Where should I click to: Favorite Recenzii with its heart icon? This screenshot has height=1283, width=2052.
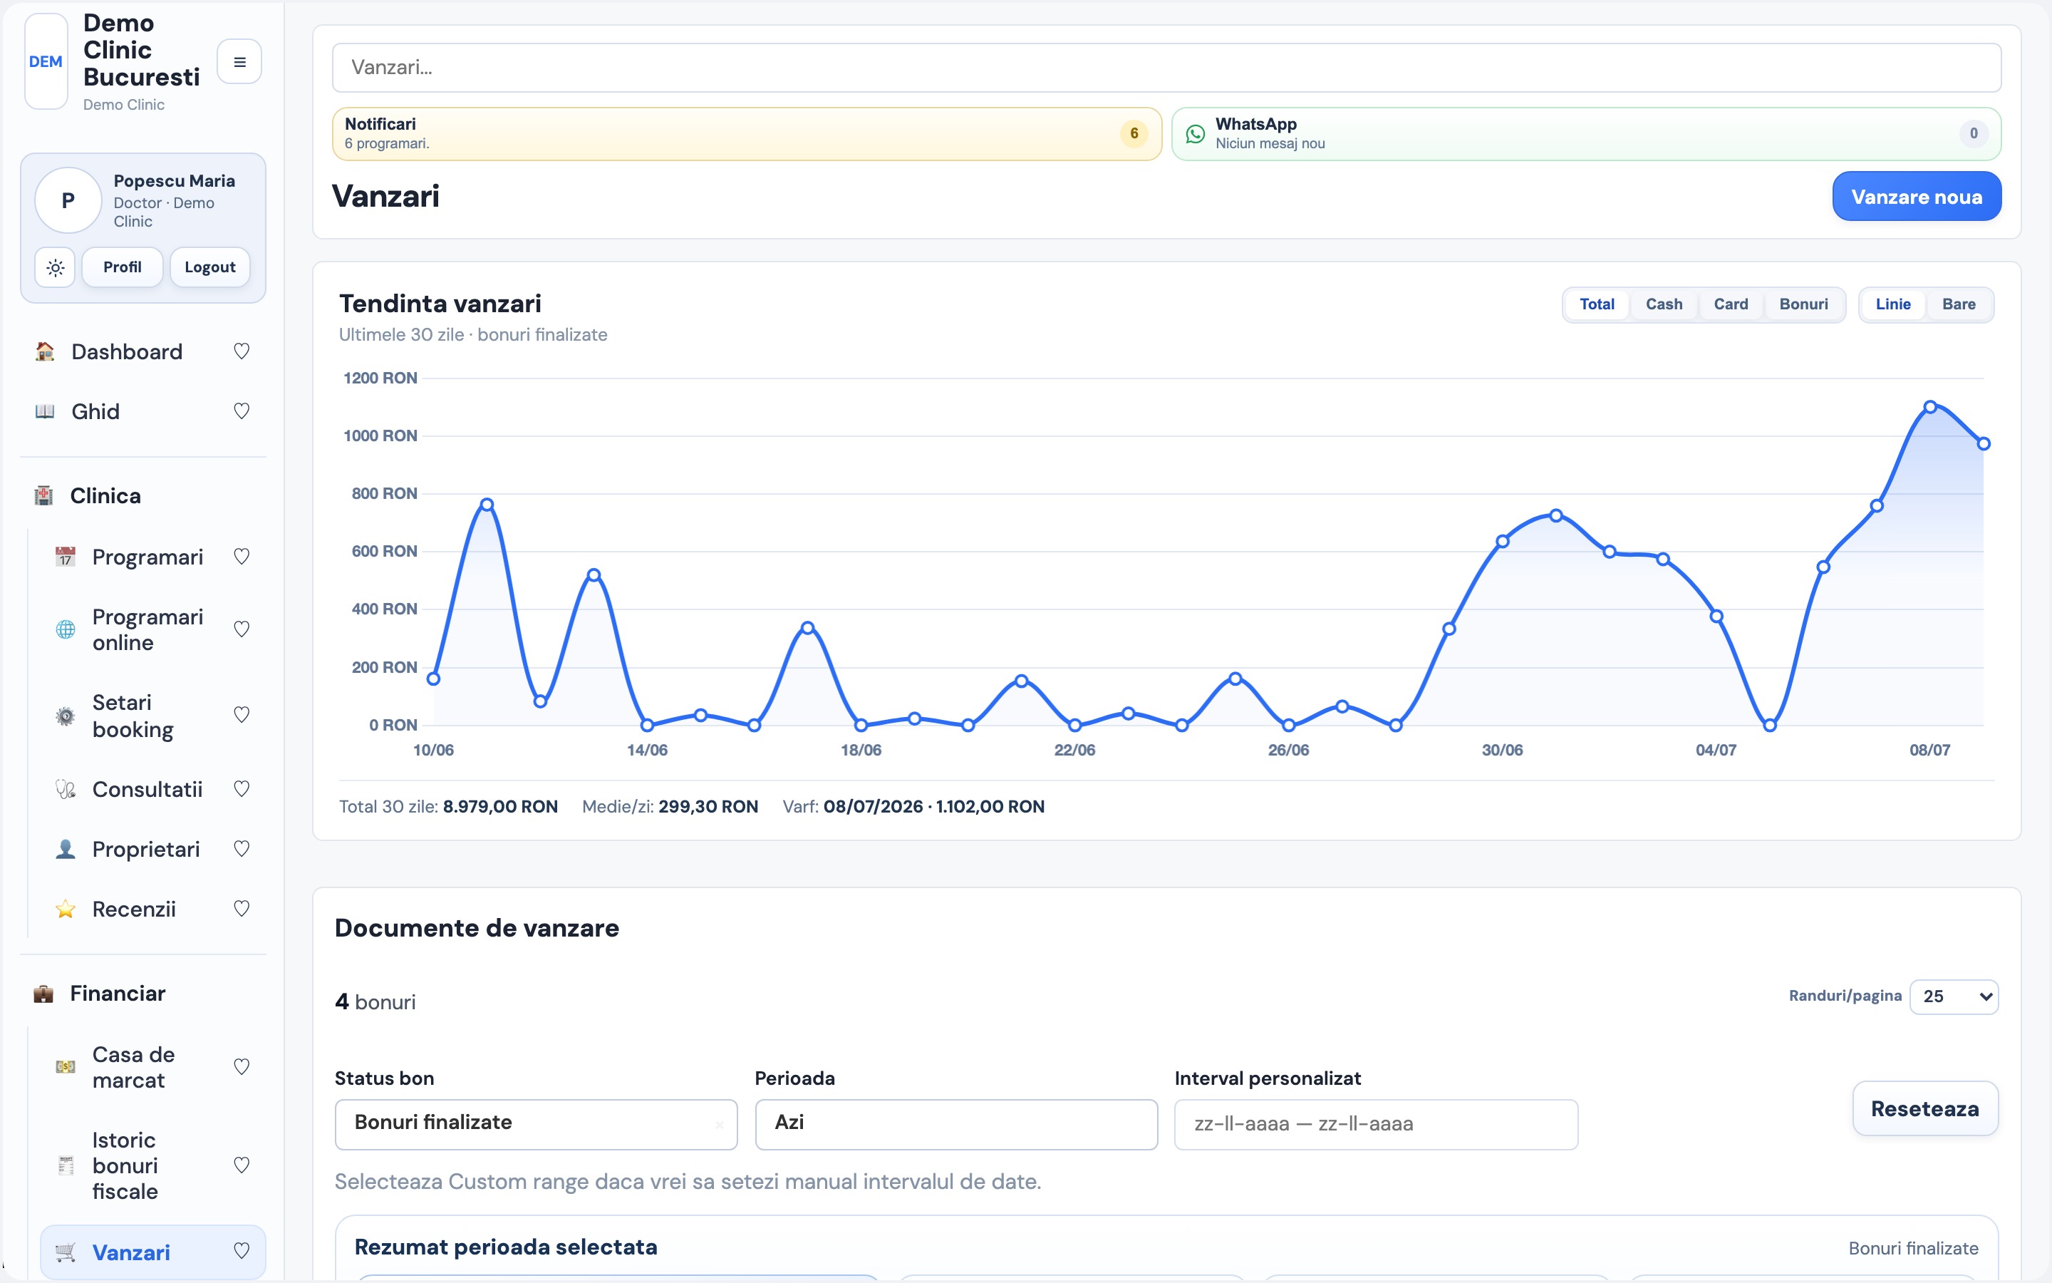click(x=242, y=909)
